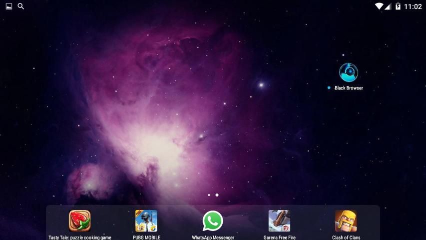Click the "Garena Free Fire" label text
This screenshot has height=240, width=426.
279,237
